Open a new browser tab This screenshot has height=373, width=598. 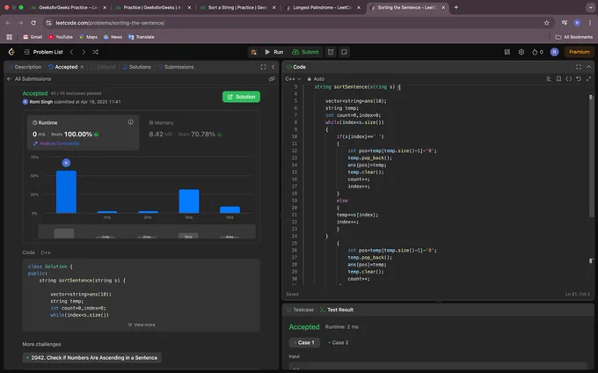point(456,7)
